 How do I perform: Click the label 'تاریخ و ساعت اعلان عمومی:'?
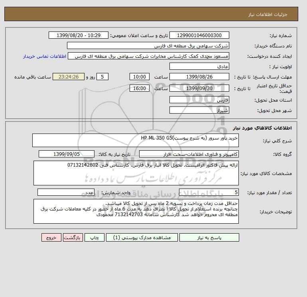click(x=139, y=35)
